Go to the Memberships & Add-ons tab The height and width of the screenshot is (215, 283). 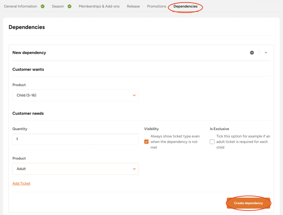click(x=99, y=6)
